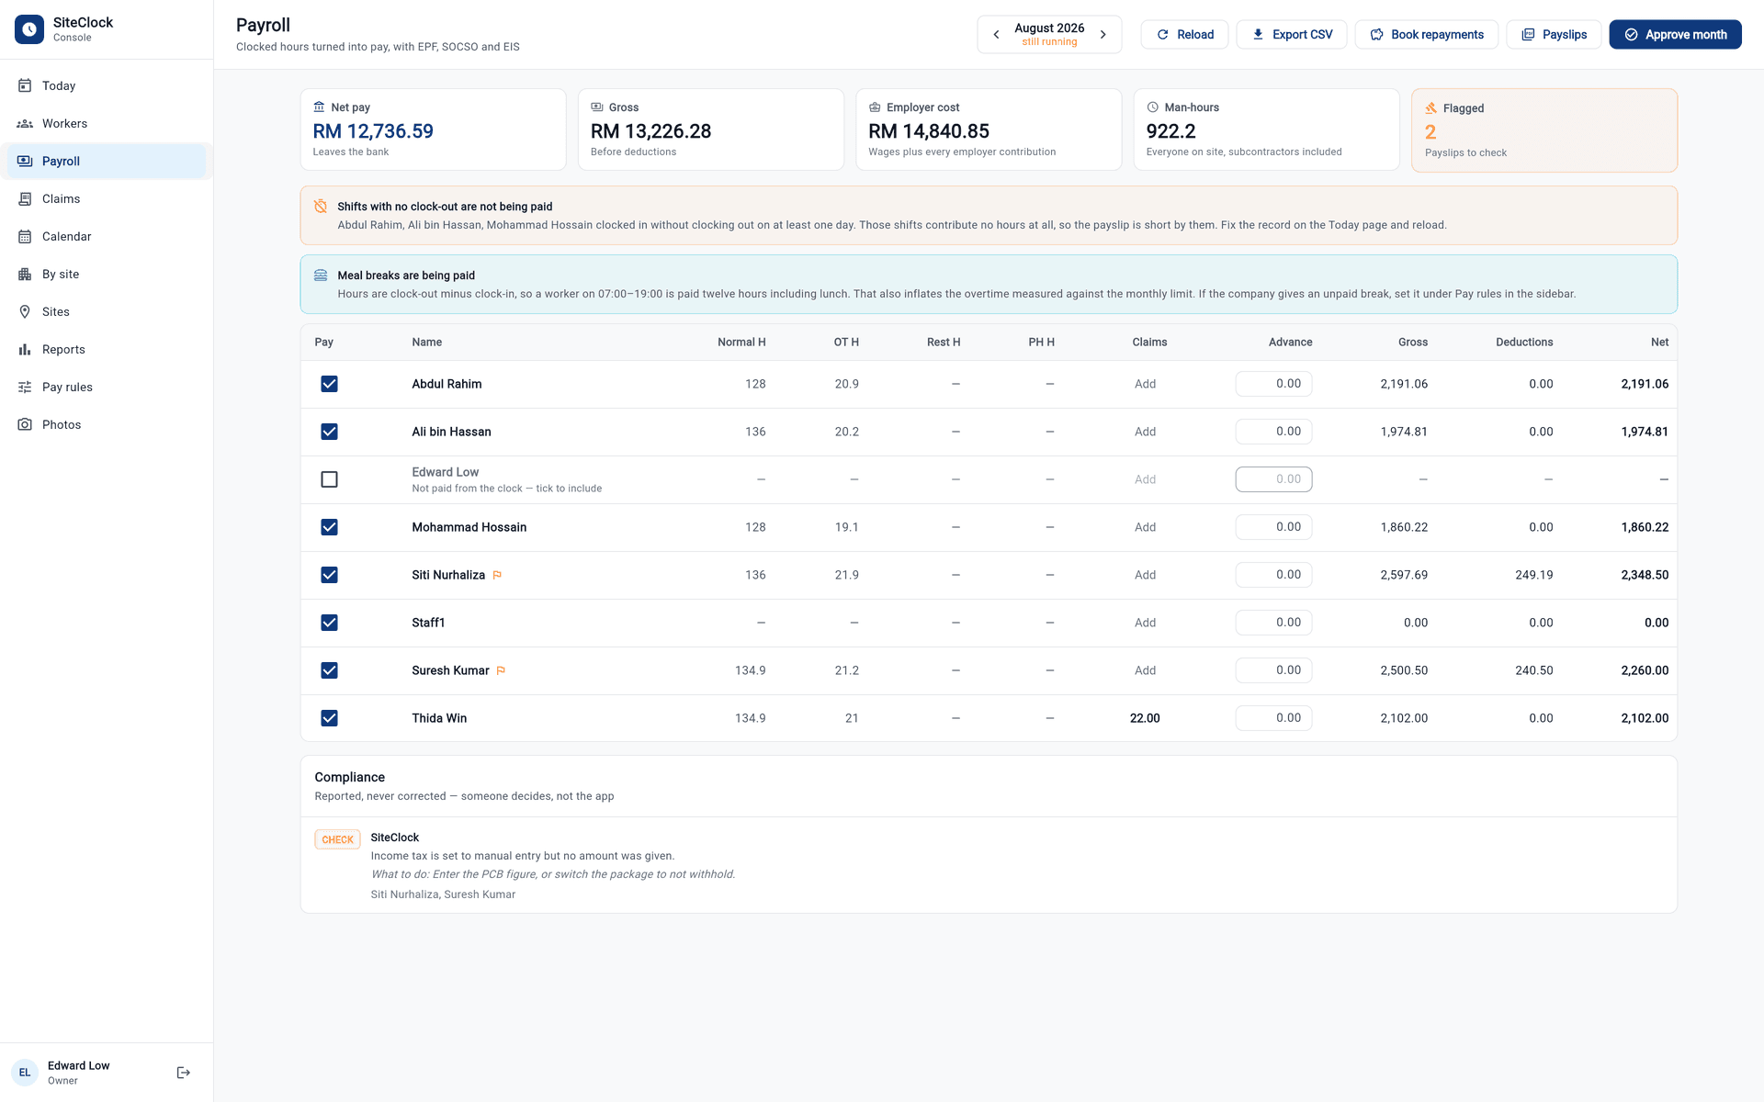The width and height of the screenshot is (1764, 1102).
Task: Click the flag icon next to Siti Nurhaliza
Action: (x=497, y=575)
